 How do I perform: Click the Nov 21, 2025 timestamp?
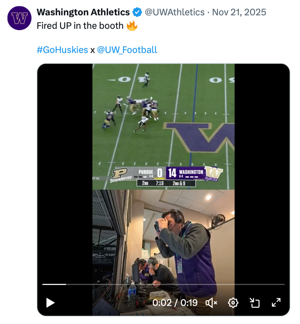(239, 12)
